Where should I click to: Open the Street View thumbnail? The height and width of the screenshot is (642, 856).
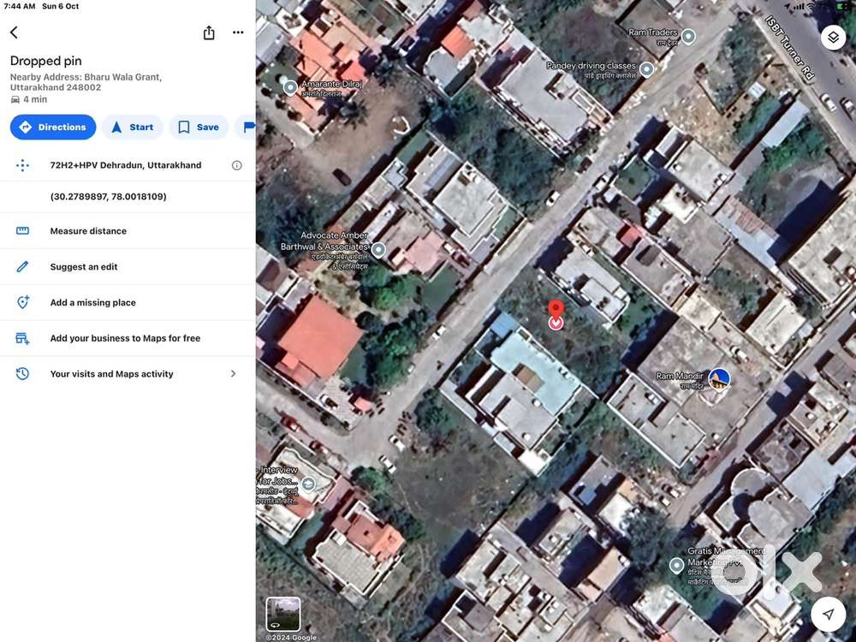click(283, 614)
